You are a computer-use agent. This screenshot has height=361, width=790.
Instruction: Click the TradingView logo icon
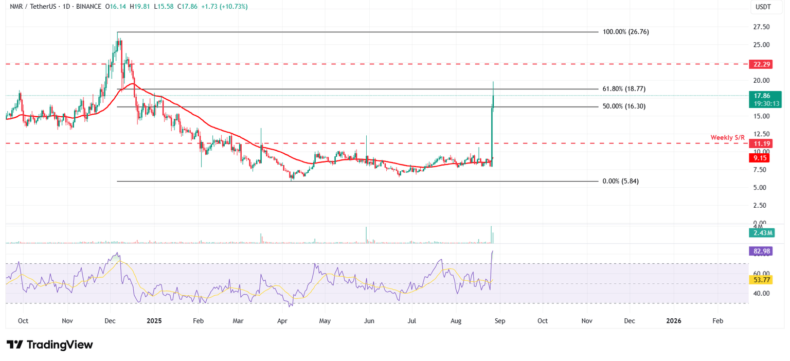tap(14, 345)
